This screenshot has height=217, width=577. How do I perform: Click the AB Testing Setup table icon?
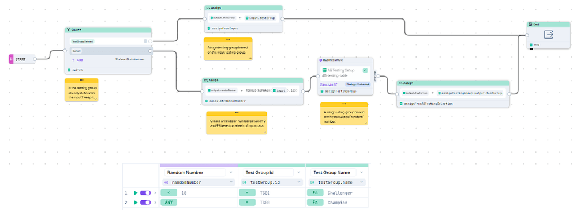tap(324, 70)
